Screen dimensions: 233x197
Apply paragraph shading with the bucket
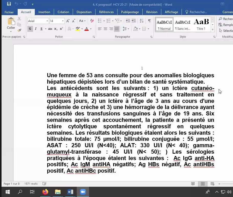tap(135, 29)
